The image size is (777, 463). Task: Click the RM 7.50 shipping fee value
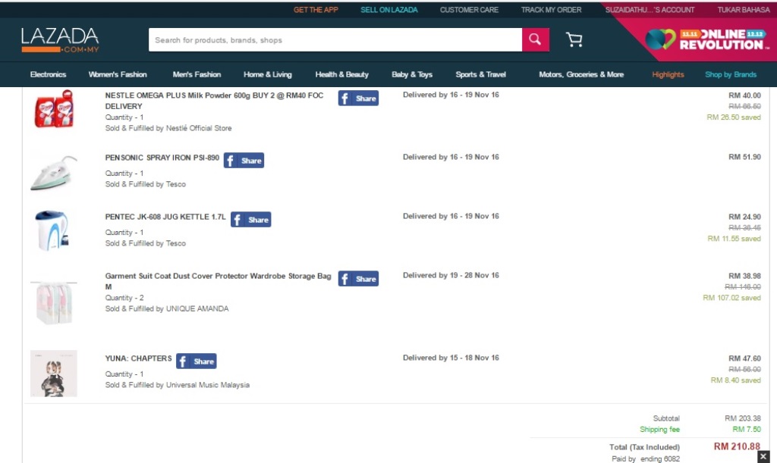coord(747,430)
